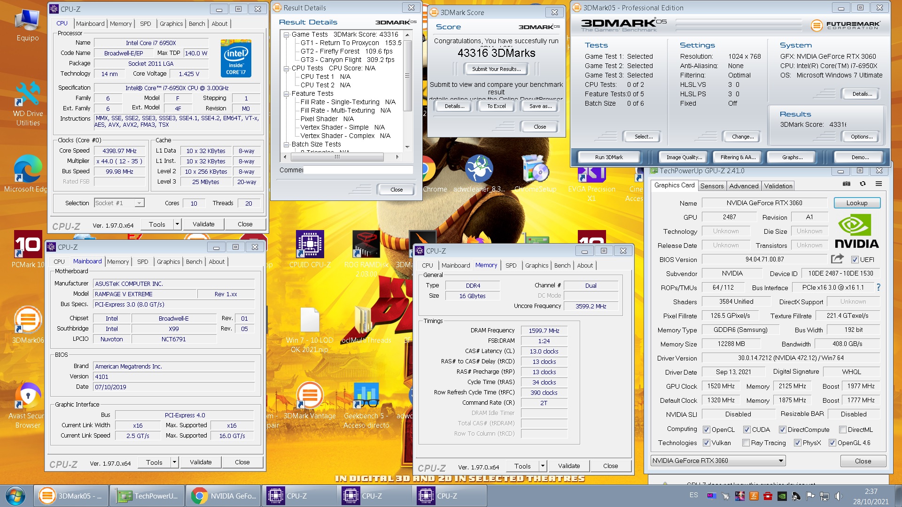Open the GPU-Z hamburger menu icon
This screenshot has height=507, width=902.
tap(879, 184)
